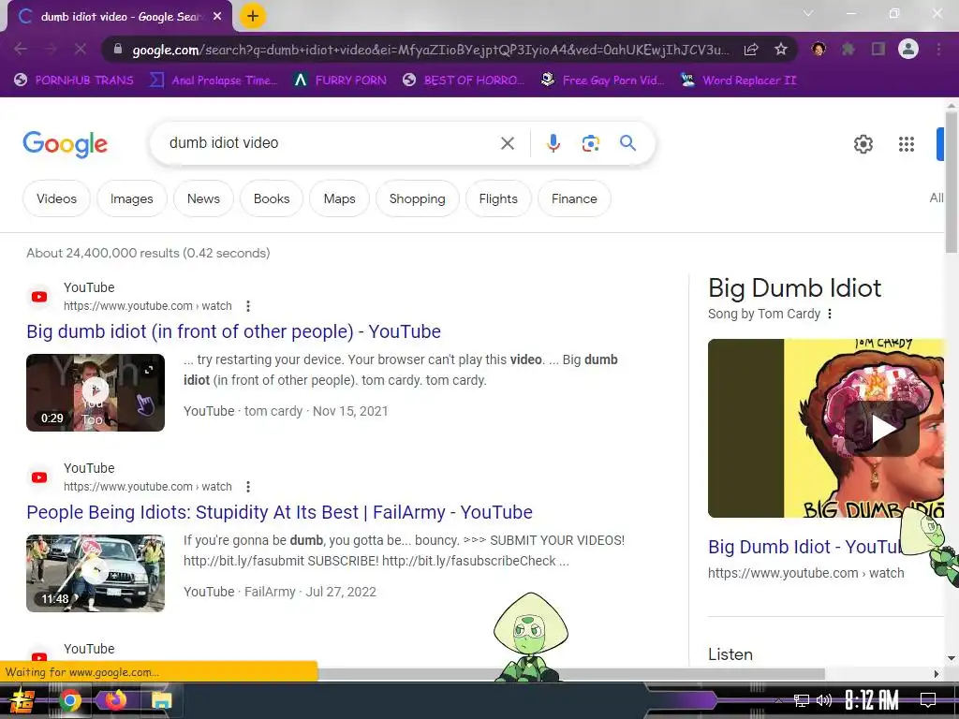Filter results by Shopping

coord(417,198)
